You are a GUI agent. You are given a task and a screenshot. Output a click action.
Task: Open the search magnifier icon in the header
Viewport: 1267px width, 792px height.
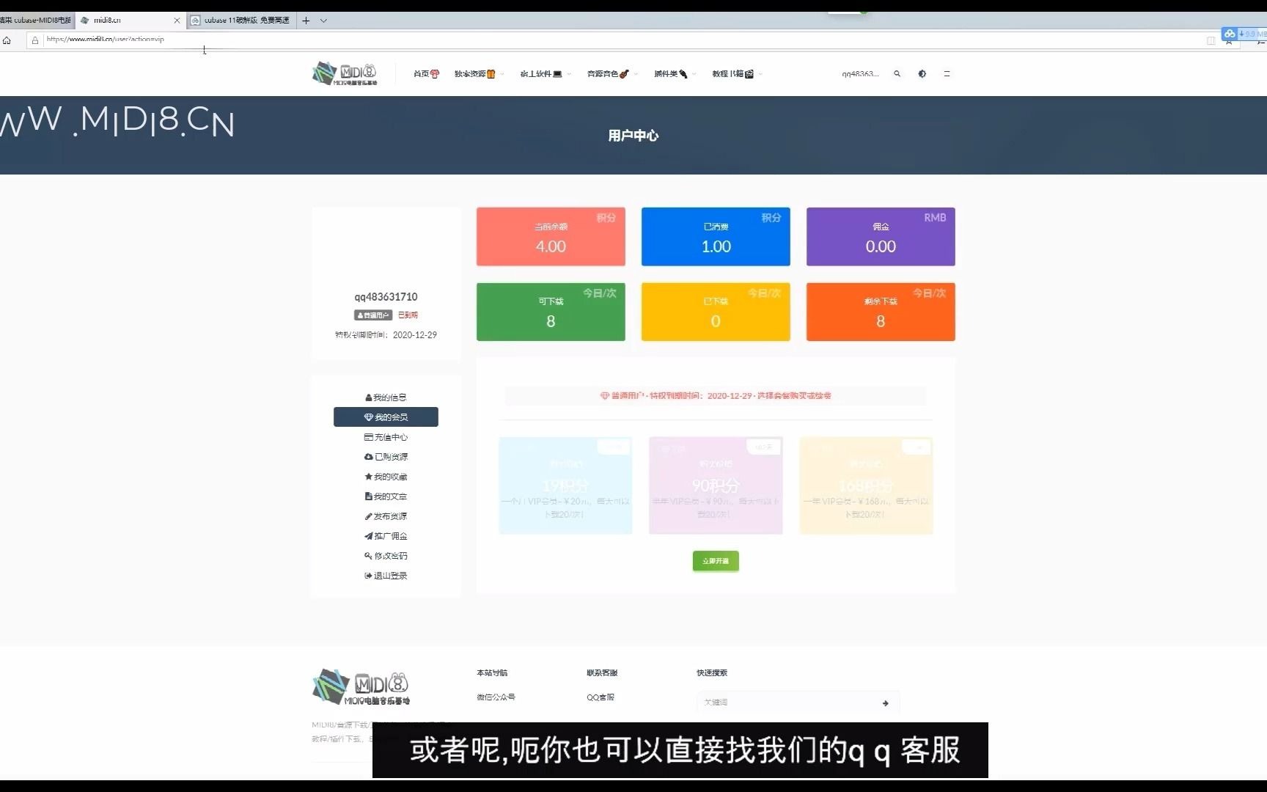(x=897, y=74)
